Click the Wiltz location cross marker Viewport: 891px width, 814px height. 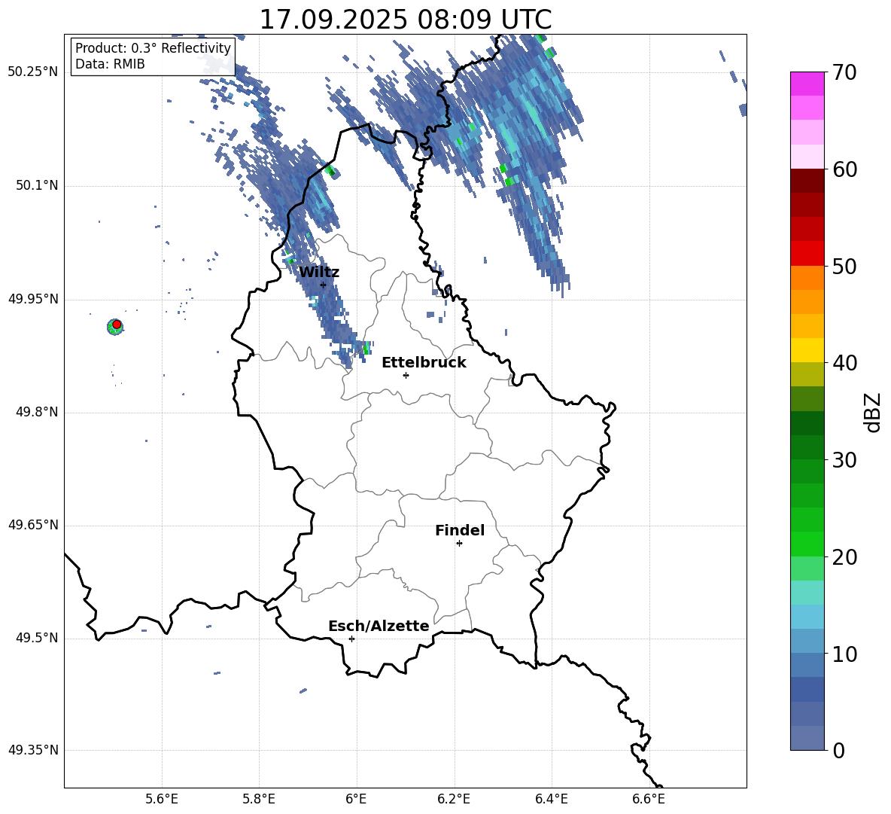[323, 285]
